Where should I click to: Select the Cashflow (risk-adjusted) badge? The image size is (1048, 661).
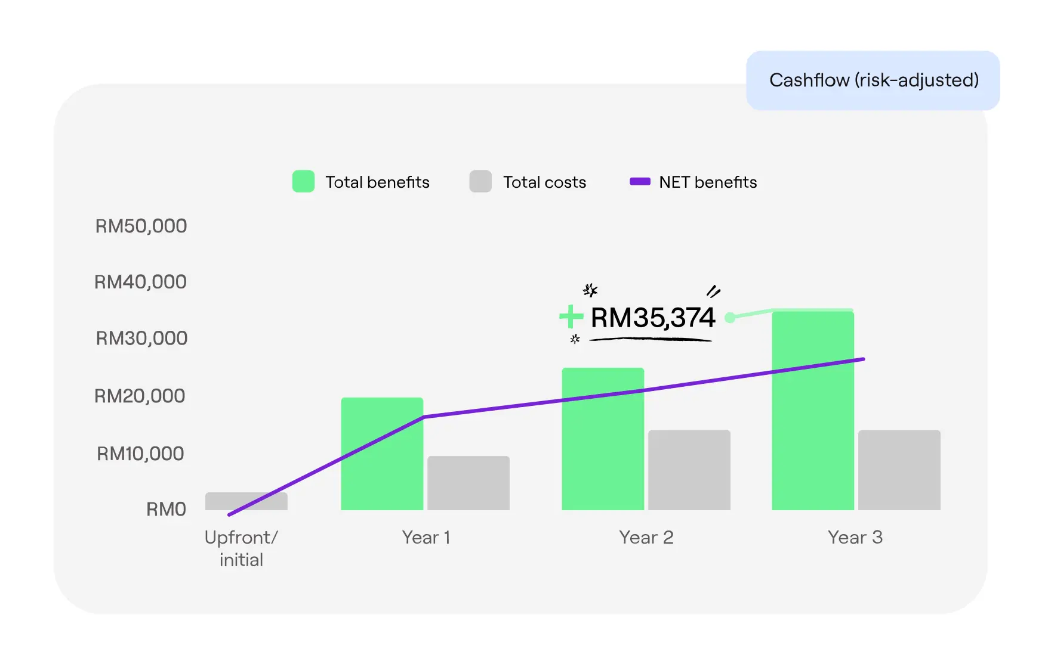pos(873,80)
